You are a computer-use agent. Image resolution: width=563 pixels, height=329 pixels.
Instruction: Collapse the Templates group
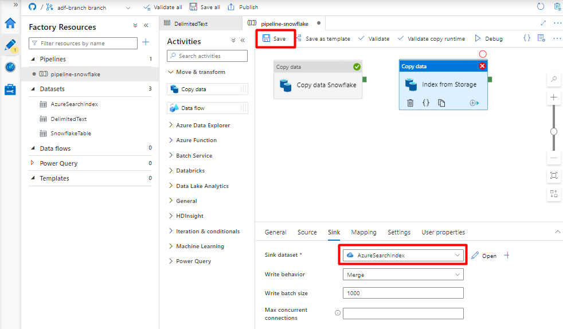coord(33,178)
